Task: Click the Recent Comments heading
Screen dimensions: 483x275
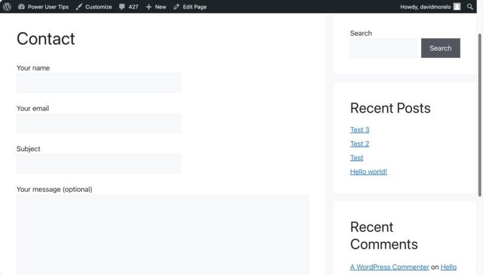Action: 384,236
